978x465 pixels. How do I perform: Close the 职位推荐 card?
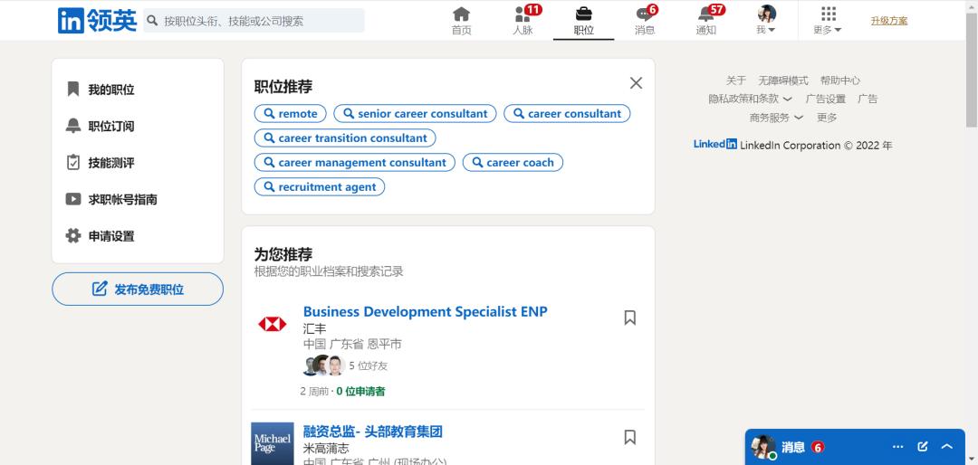point(636,83)
